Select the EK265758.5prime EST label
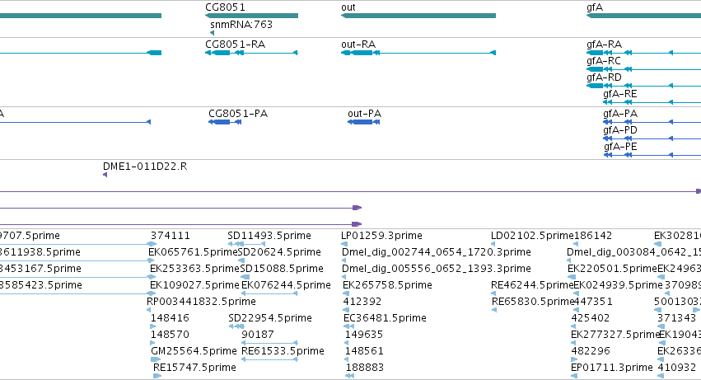This screenshot has height=380, width=701. 388,285
